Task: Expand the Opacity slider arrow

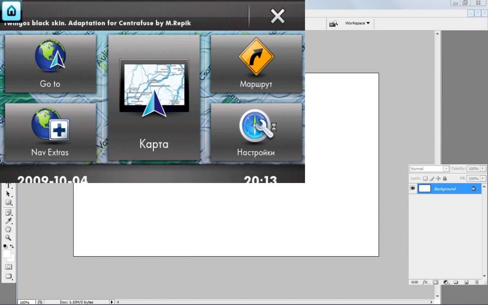Action: point(483,169)
